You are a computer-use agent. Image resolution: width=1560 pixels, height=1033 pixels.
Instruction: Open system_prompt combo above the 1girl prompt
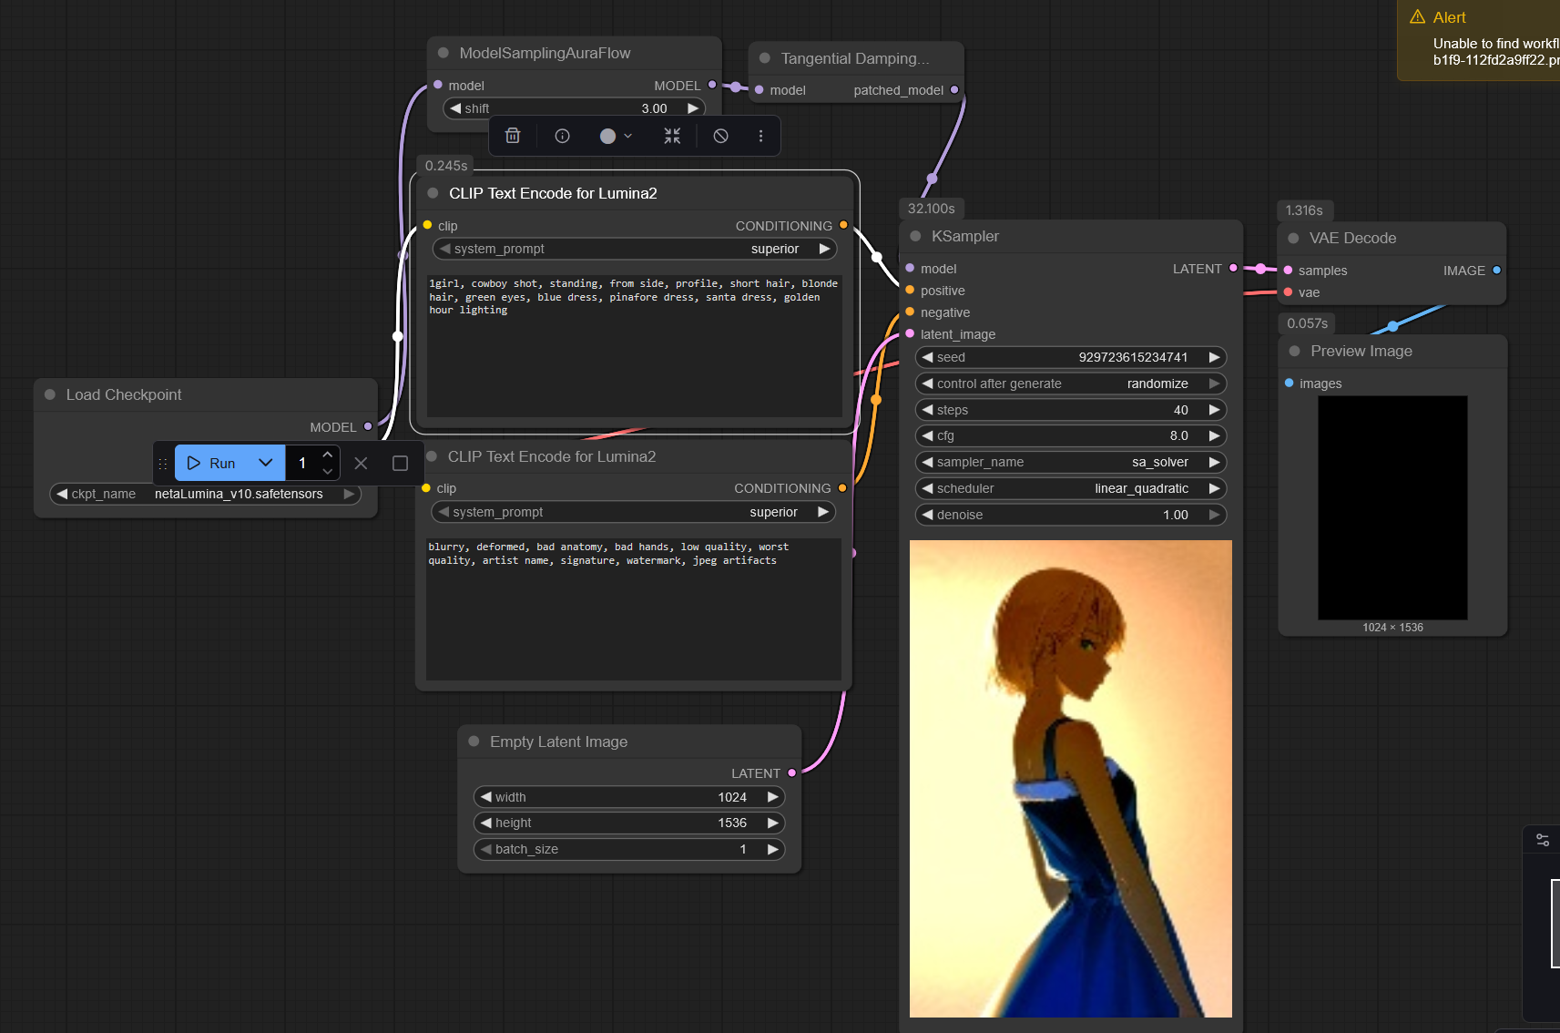(635, 249)
